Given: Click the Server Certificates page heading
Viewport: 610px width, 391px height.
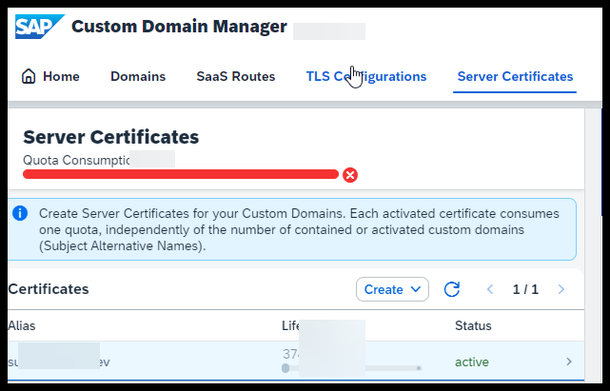Looking at the screenshot, I should 111,137.
